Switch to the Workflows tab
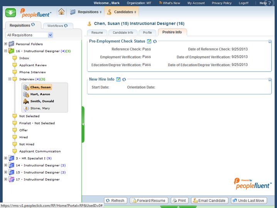 coord(57,26)
